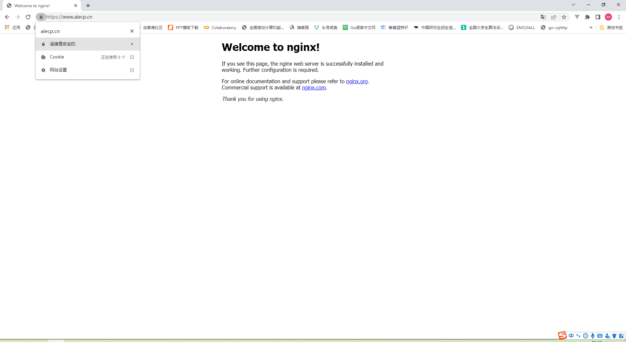Open the side panel icon
Image resolution: width=626 pixels, height=342 pixels.
[598, 17]
